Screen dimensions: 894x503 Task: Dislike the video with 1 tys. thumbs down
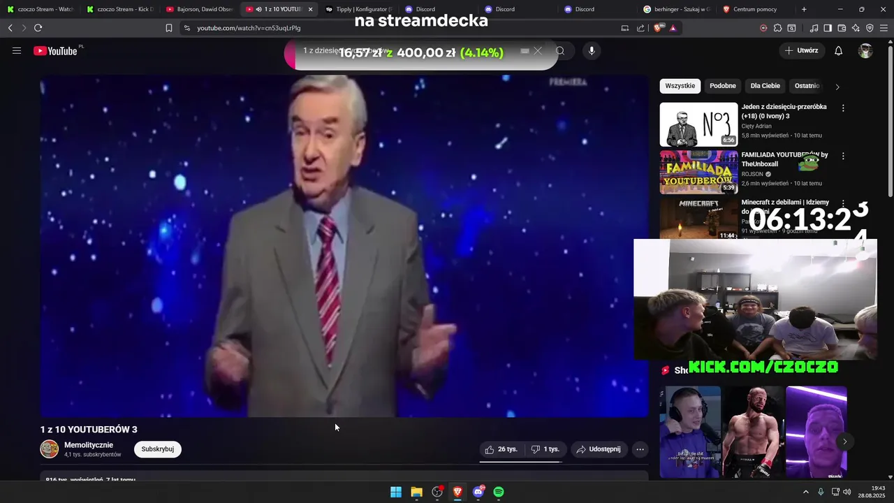[x=545, y=449]
